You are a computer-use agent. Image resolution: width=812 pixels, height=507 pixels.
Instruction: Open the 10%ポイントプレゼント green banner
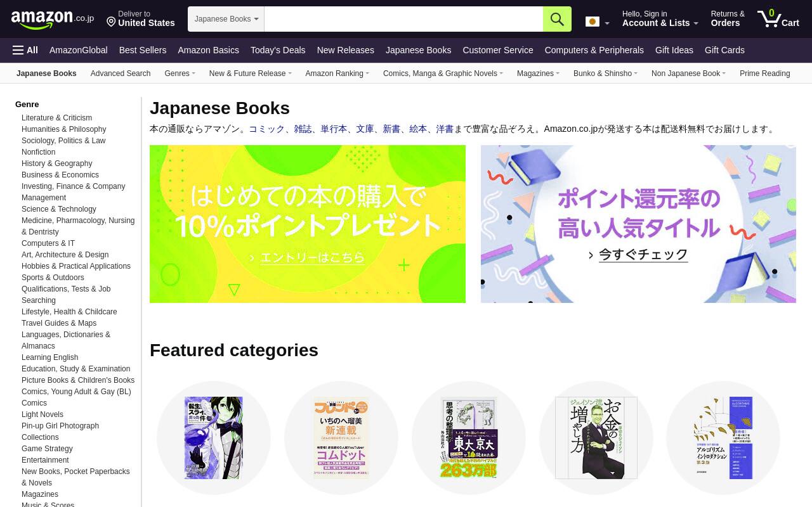point(308,224)
